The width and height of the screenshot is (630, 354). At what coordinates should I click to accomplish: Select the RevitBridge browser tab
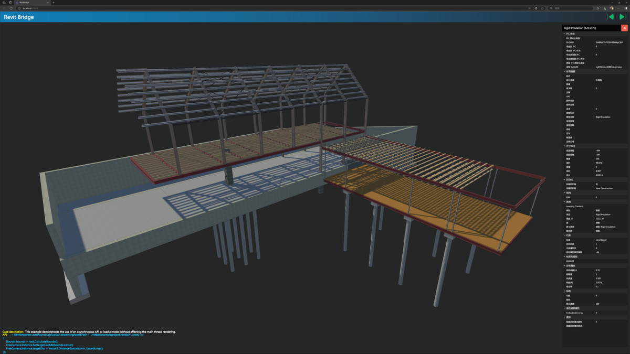pyautogui.click(x=31, y=3)
